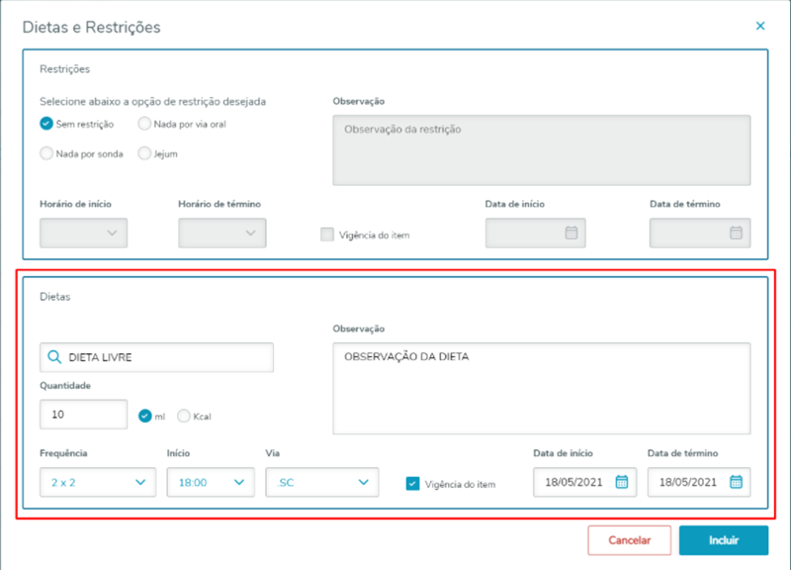
Task: Open Horário de término dropdown in Restrições
Action: pos(221,233)
